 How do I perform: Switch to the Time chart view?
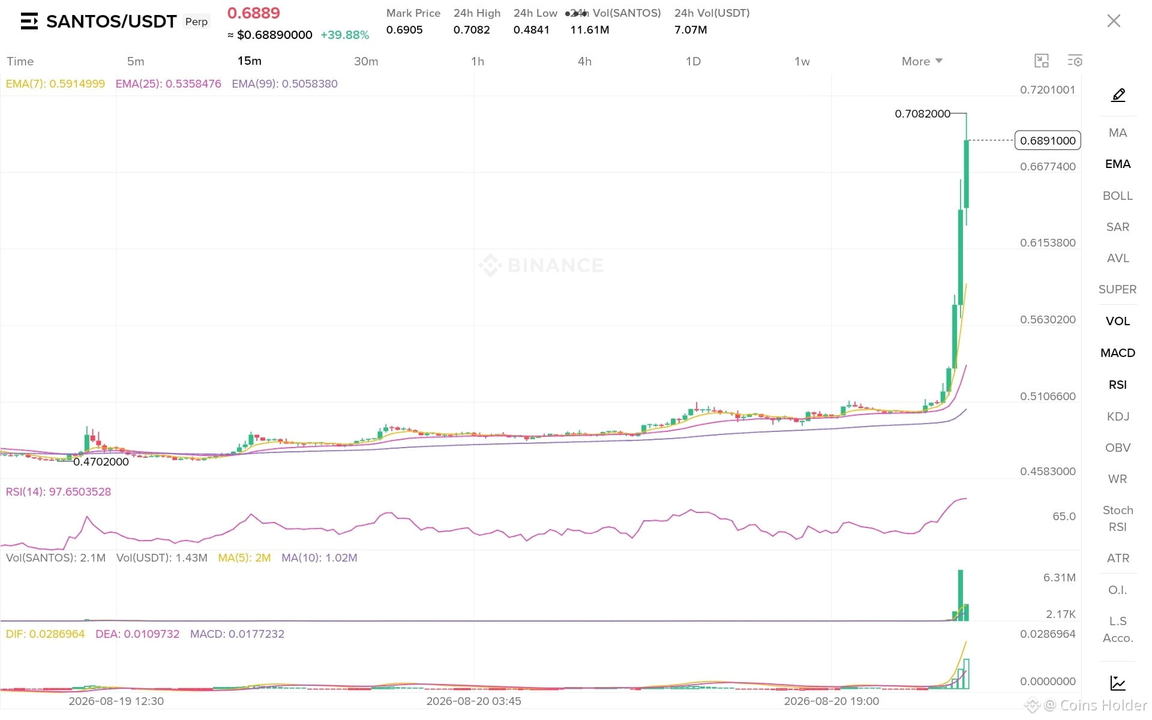(x=20, y=61)
